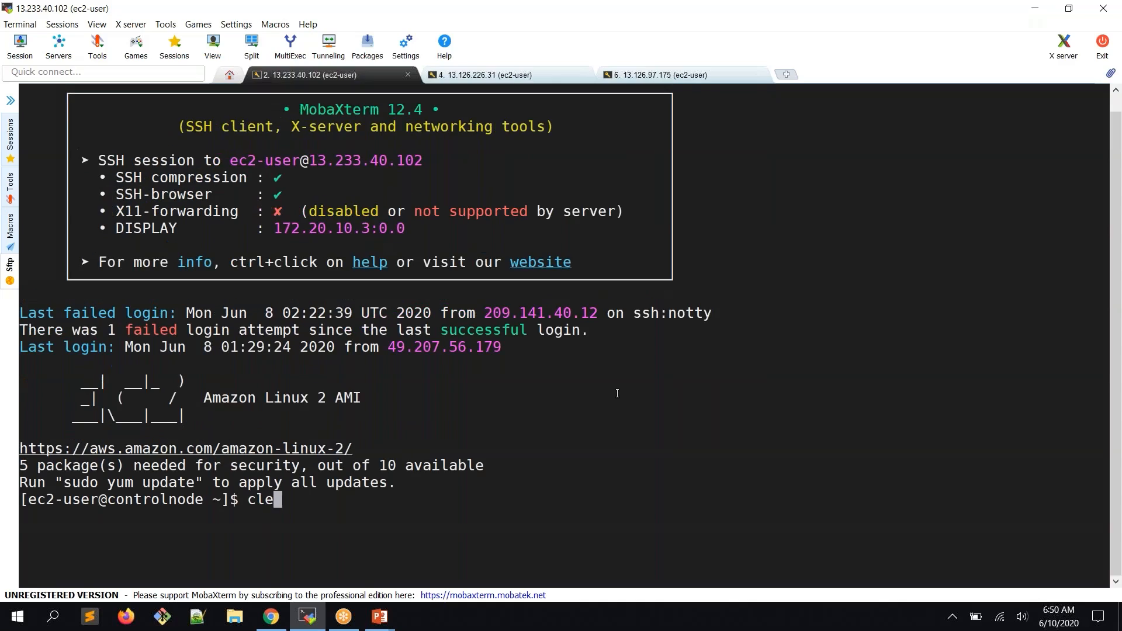Click the IP address 49.207.56.179
This screenshot has height=631, width=1122.
click(444, 347)
